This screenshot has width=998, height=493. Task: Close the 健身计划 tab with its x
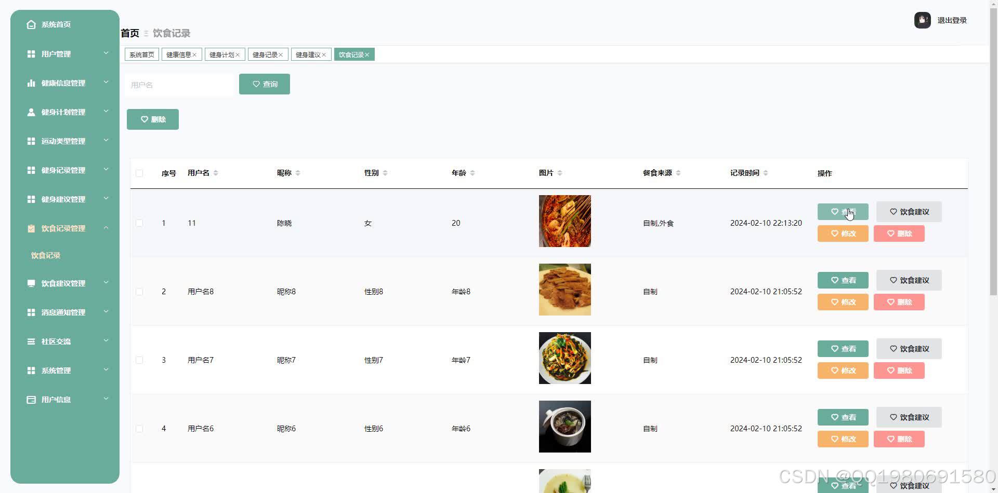tap(238, 55)
